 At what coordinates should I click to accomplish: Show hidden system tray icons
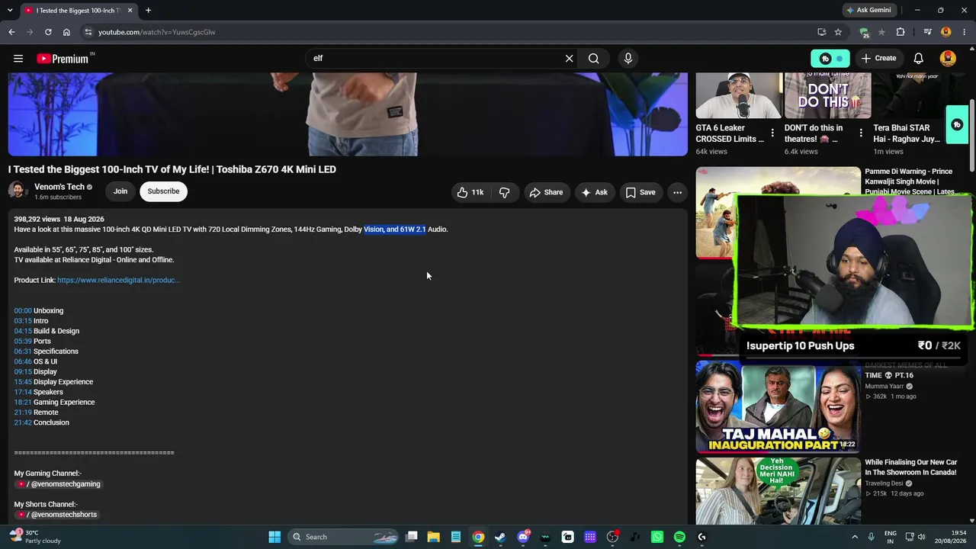tap(854, 537)
